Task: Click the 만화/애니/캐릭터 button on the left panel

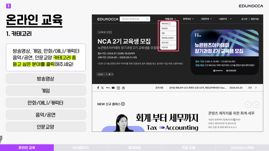Action: [x=46, y=103]
